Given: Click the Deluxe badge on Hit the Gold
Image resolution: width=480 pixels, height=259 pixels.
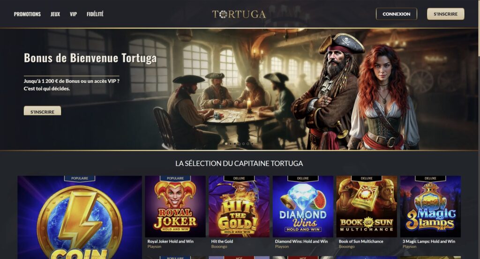Looking at the screenshot, I should point(239,178).
